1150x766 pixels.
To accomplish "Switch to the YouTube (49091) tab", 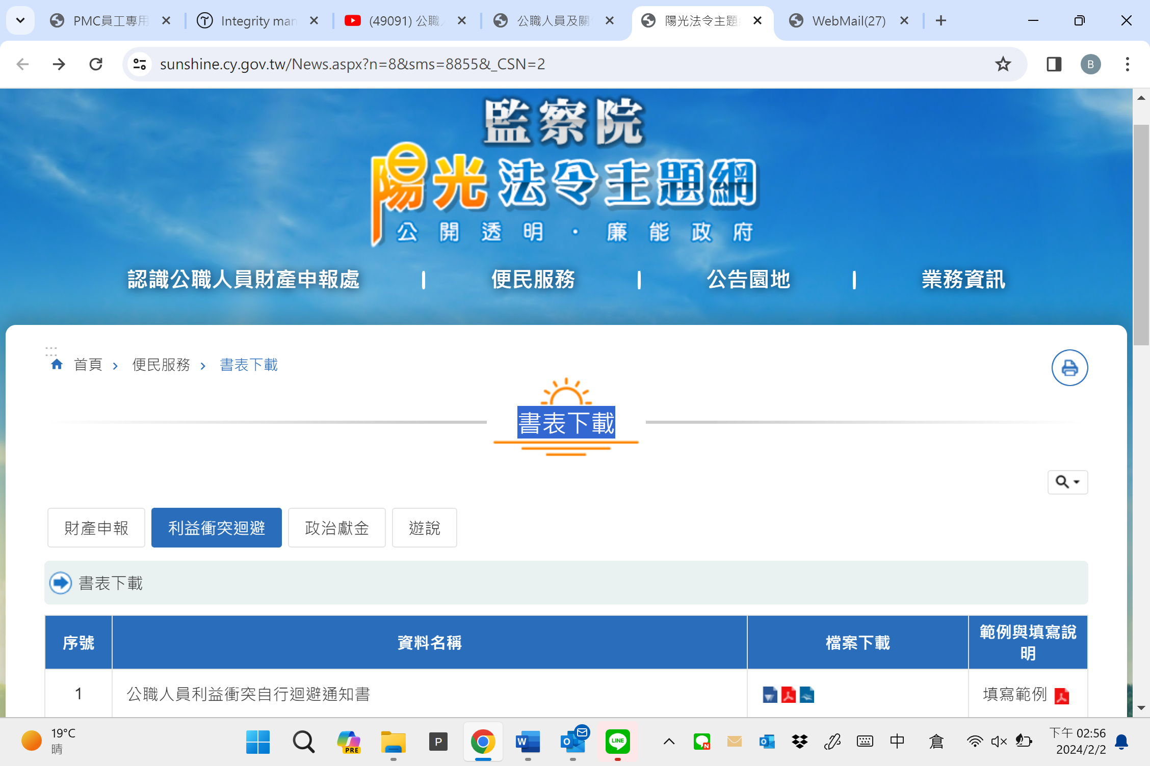I will point(405,21).
